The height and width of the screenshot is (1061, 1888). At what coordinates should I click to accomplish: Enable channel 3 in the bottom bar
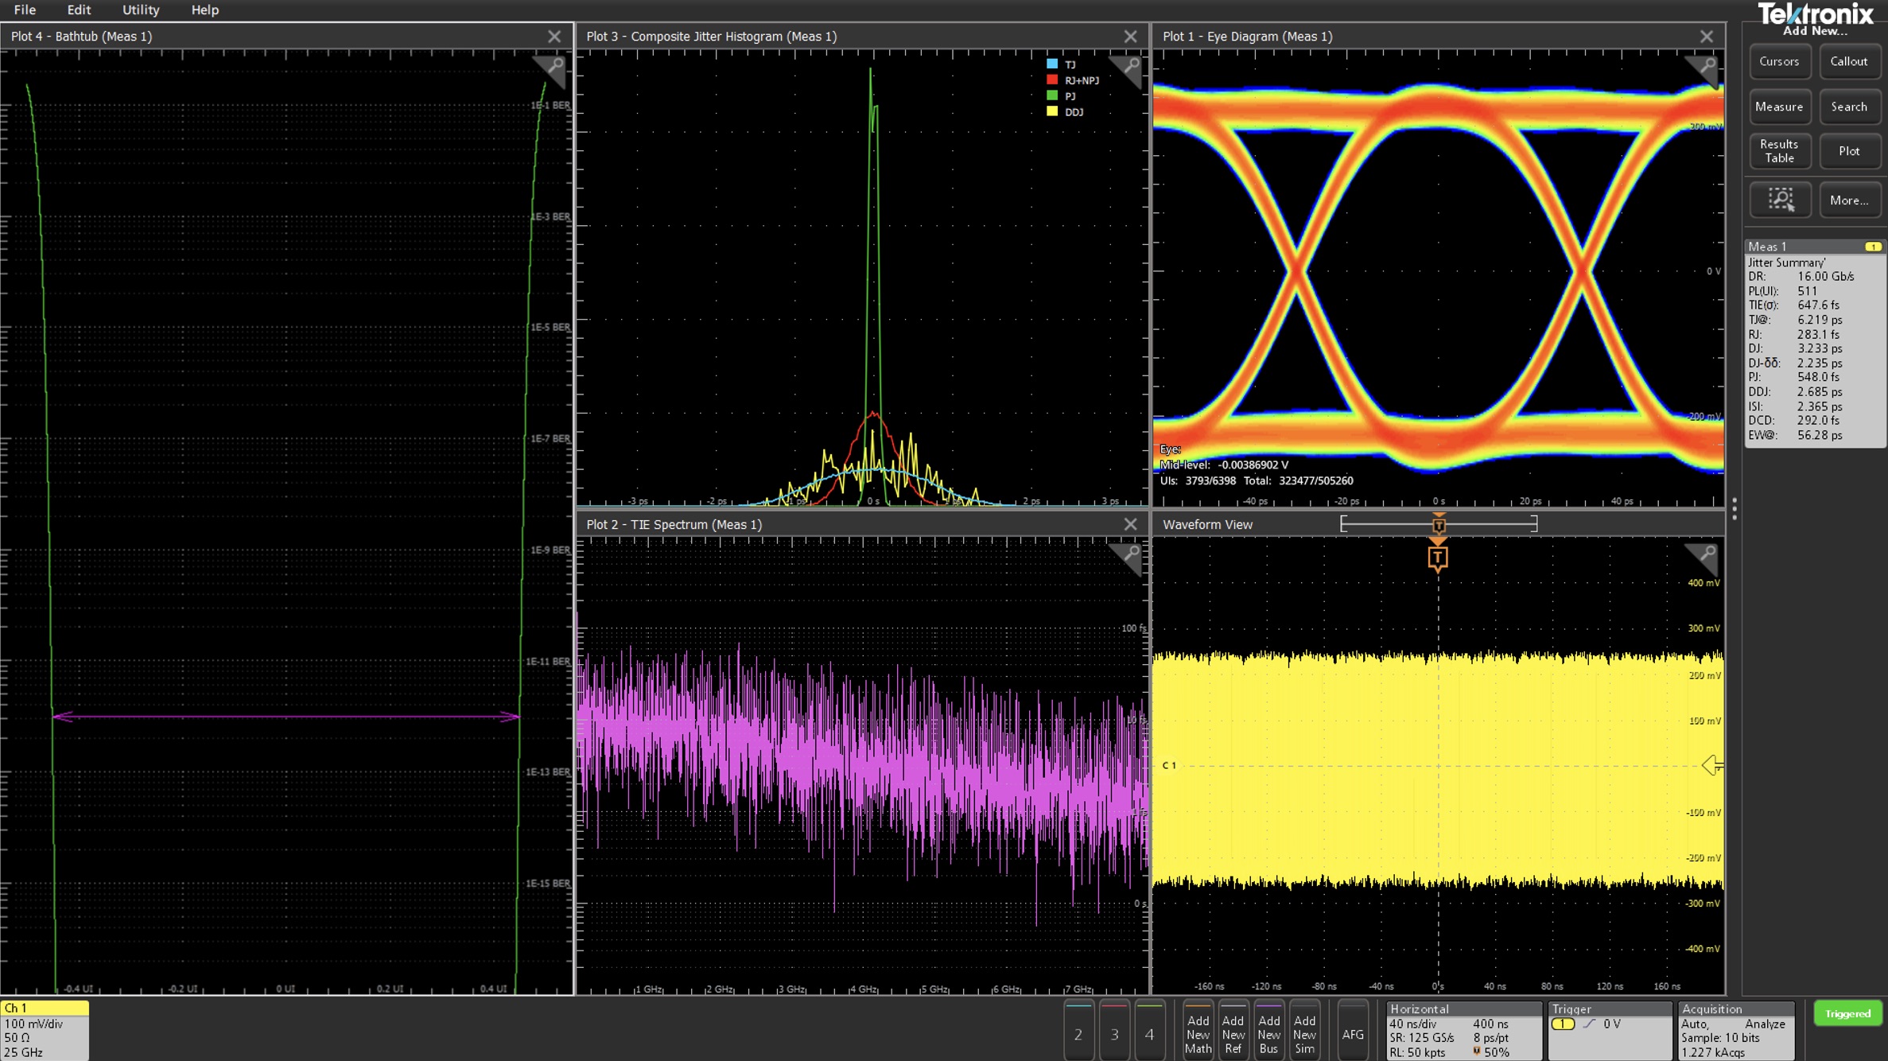(x=1114, y=1032)
